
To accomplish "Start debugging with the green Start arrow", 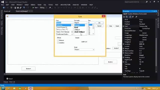I will coord(33,8).
